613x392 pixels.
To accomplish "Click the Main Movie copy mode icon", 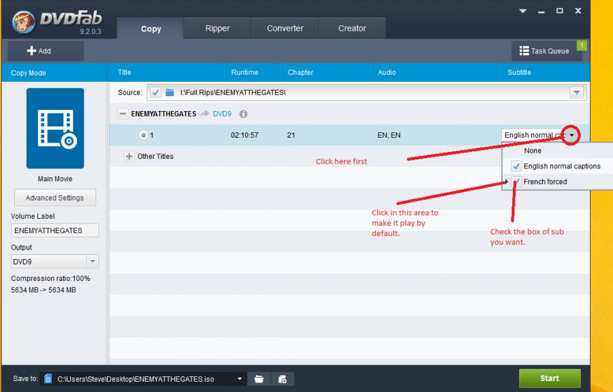I will click(x=55, y=128).
